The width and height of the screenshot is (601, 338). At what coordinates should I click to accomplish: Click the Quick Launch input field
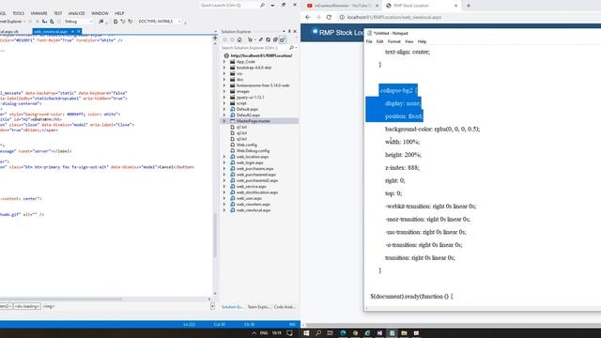[229, 5]
